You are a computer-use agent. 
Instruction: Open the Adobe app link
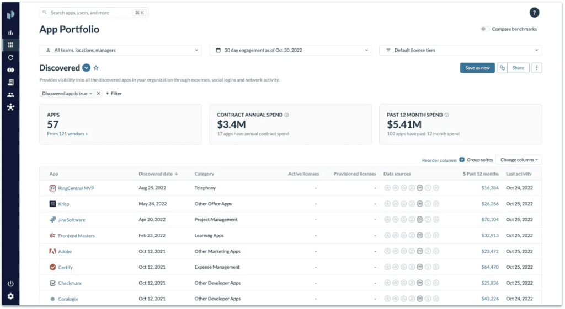coord(65,252)
